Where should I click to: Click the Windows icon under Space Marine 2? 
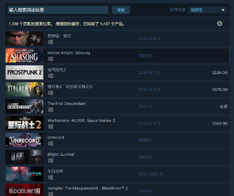(x=50, y=127)
